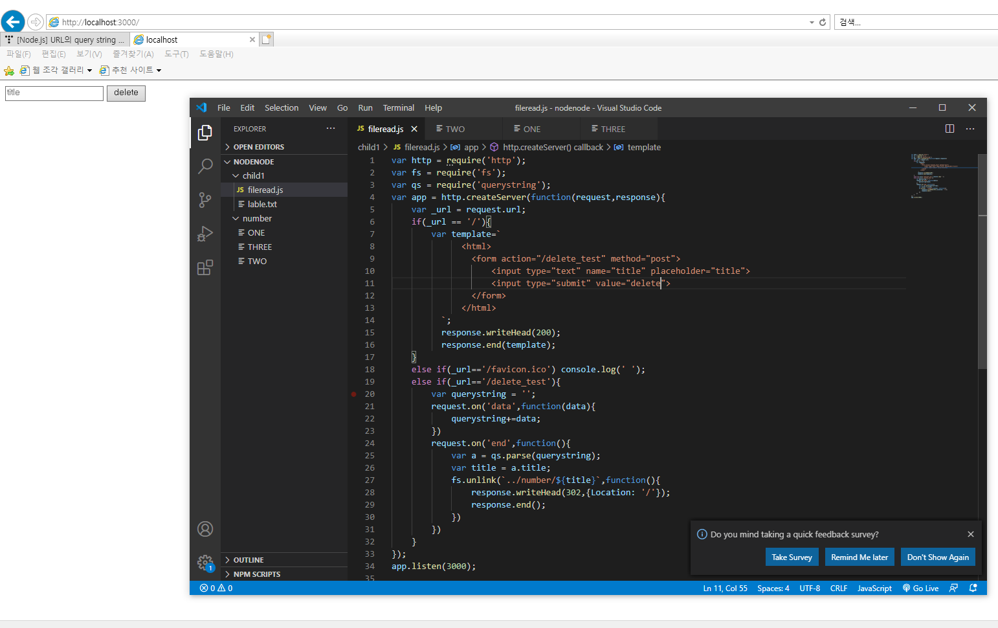This screenshot has width=998, height=628.
Task: Open the Source Control view
Action: pos(205,200)
